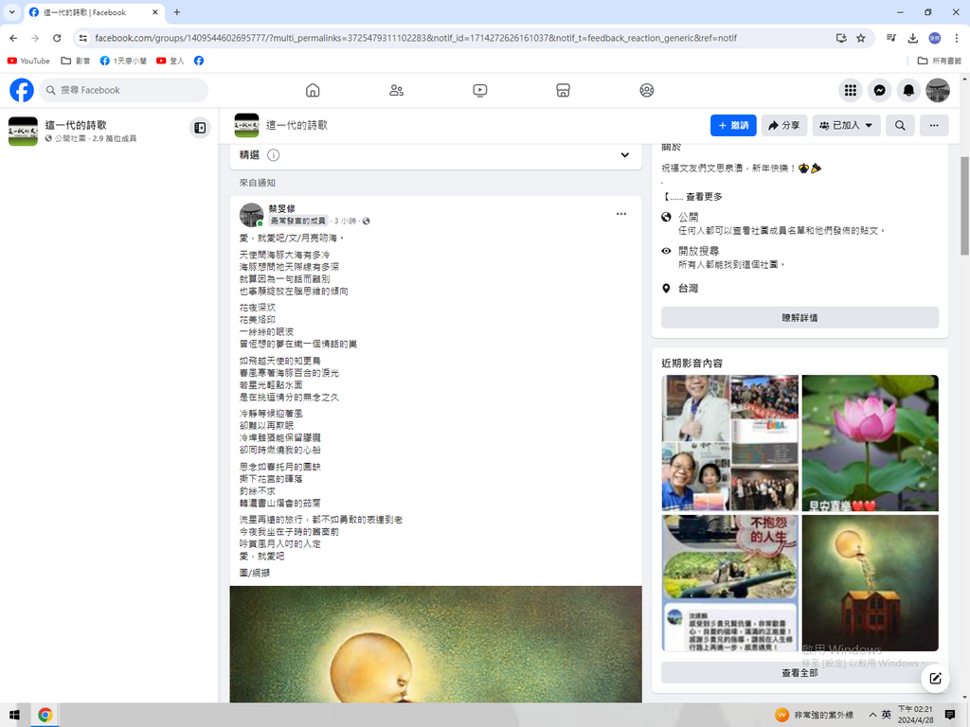Click the 查看更多 link in the About section
This screenshot has width=970, height=727.
tap(704, 197)
